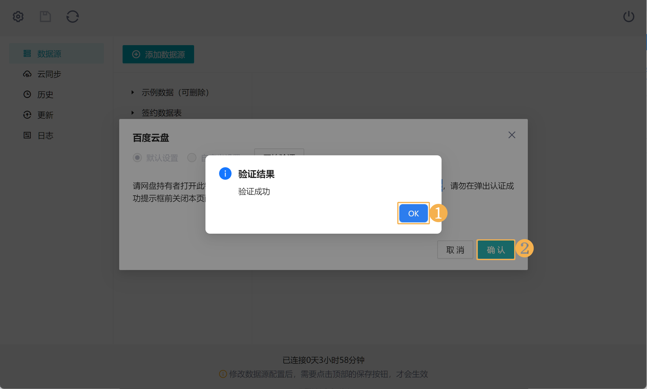Click the save icon in the top toolbar
The image size is (647, 389).
point(45,16)
